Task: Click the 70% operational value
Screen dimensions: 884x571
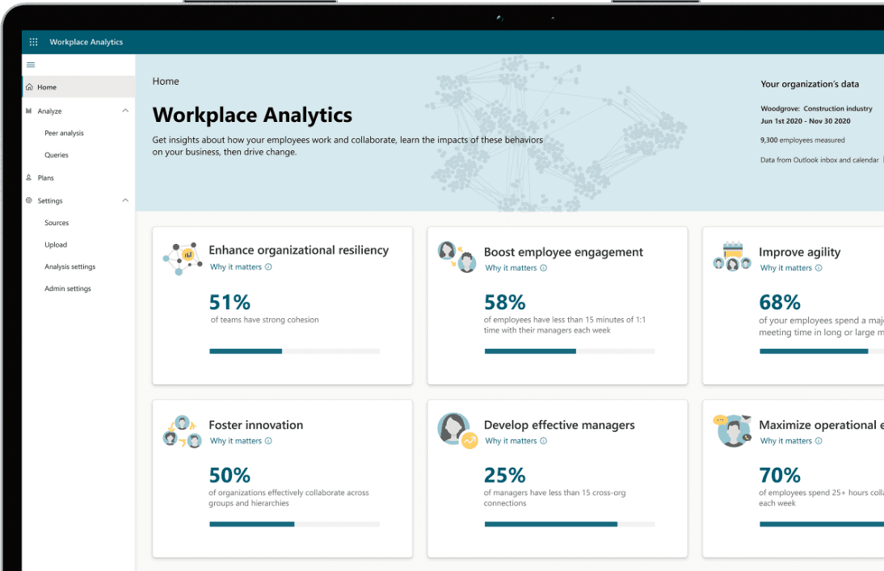Action: pyautogui.click(x=780, y=475)
